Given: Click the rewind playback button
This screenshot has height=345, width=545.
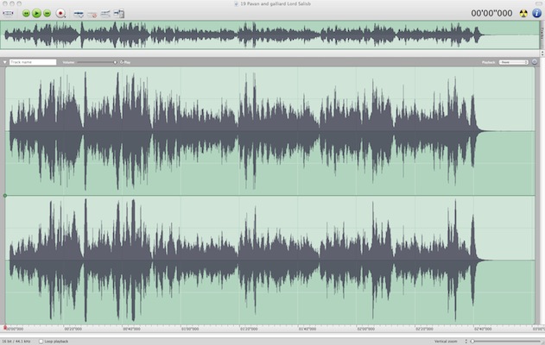Looking at the screenshot, I should 26,14.
